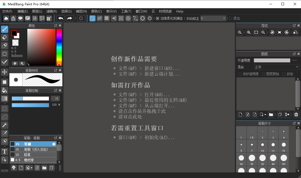The image size is (301, 178).
Task: Expand the add-layer arrow dropdown
Action: coord(265,115)
